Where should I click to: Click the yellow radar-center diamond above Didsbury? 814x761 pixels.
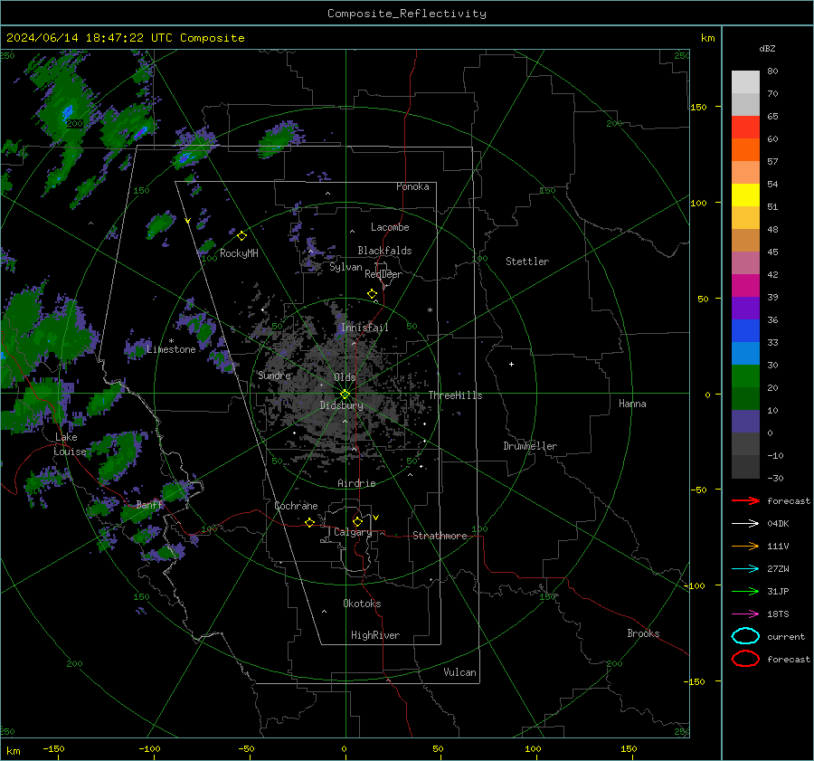click(x=345, y=395)
